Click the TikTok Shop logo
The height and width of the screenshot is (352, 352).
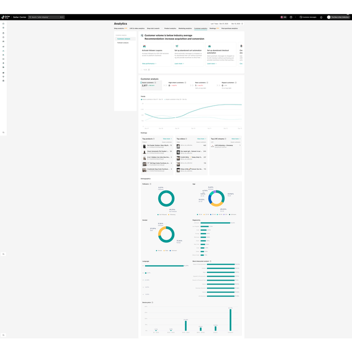[5, 17]
